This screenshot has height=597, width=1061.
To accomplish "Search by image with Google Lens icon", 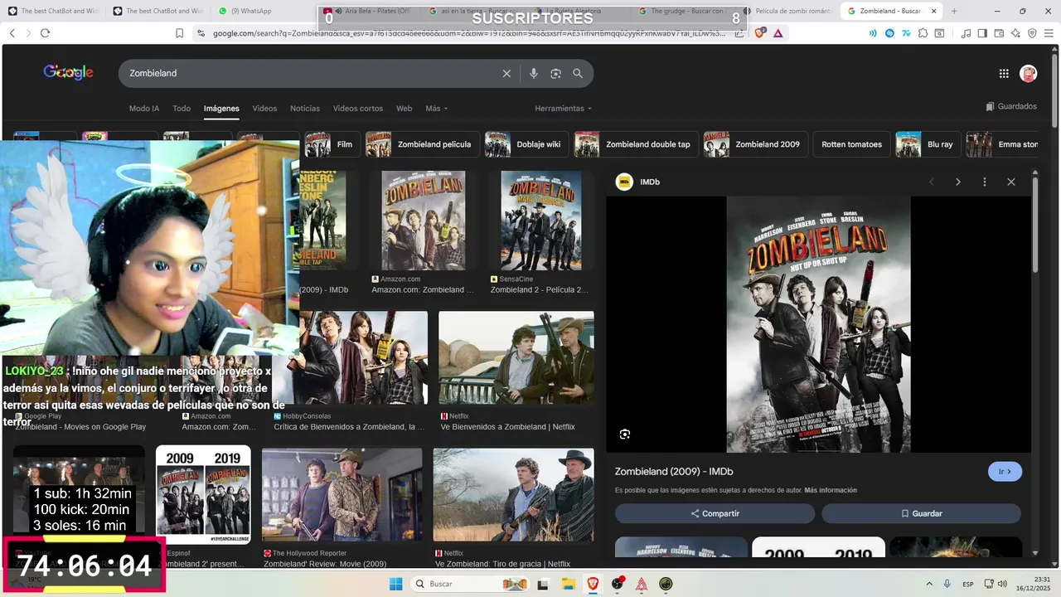I will click(x=555, y=73).
